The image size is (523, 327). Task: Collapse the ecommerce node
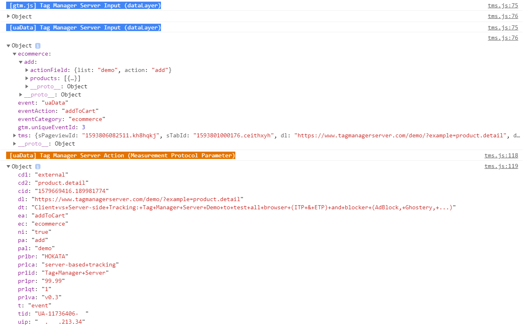click(x=15, y=54)
